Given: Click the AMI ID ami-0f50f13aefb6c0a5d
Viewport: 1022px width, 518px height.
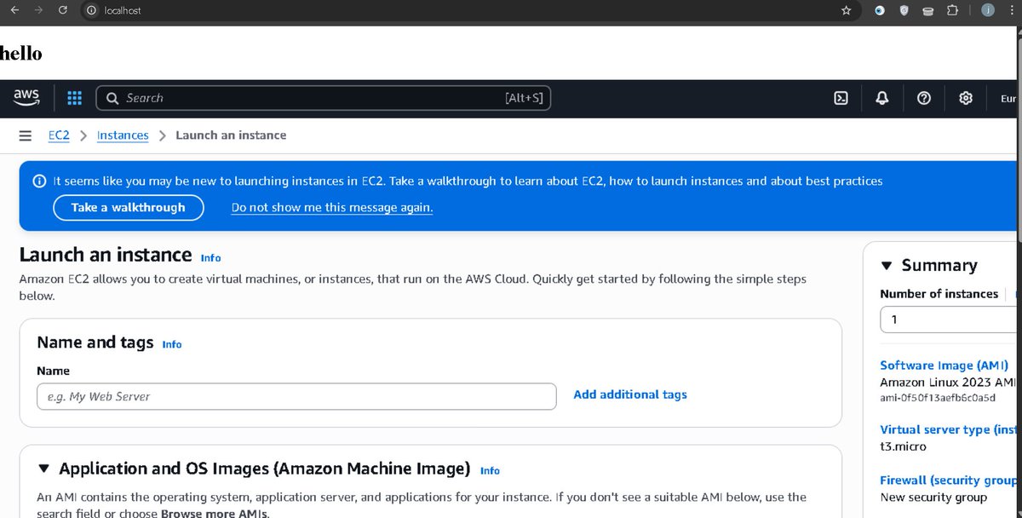Looking at the screenshot, I should click(938, 398).
